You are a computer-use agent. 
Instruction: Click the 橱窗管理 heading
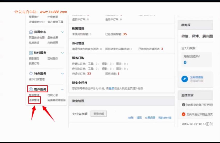(78, 29)
